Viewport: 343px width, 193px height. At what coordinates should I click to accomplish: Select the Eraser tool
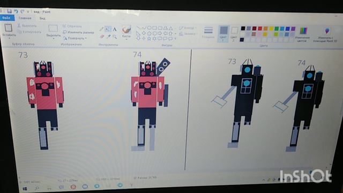tap(102, 36)
